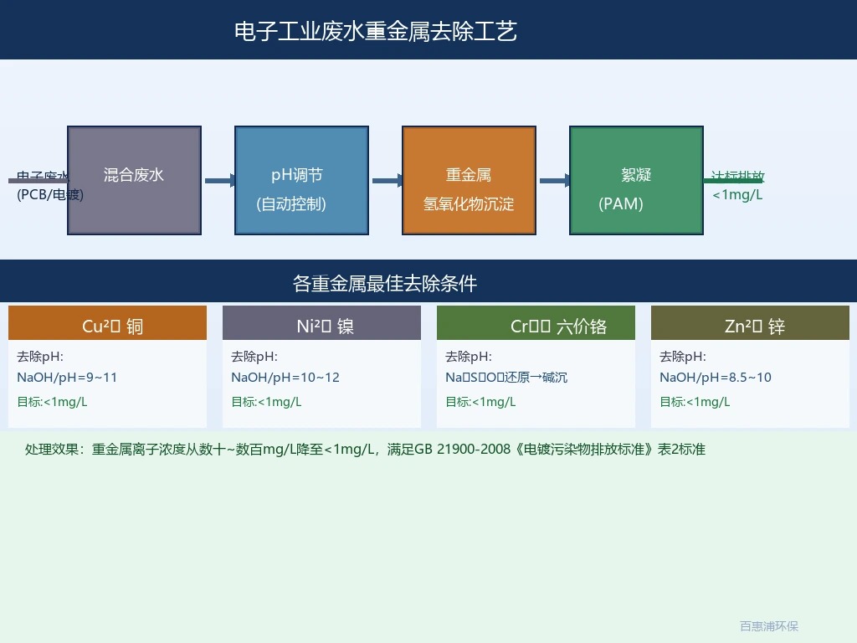Click the 各重金属最佳去除条件 section heading

click(x=385, y=283)
